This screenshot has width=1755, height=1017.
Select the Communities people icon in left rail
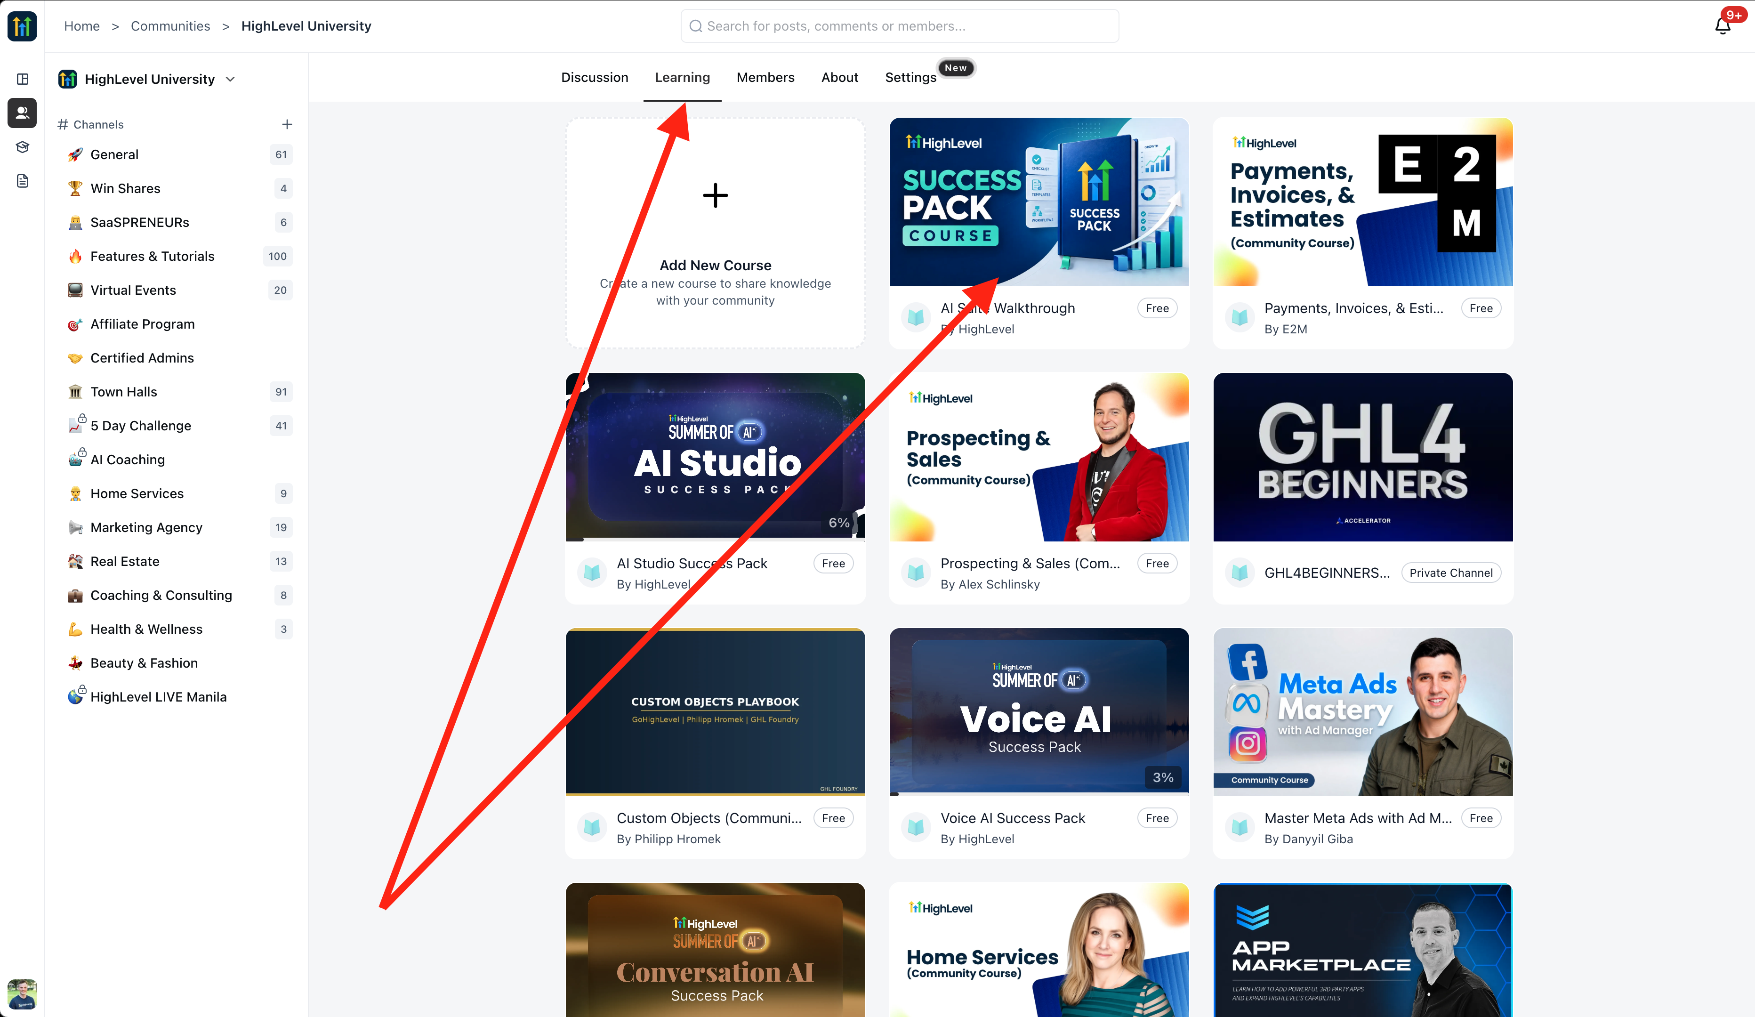click(x=22, y=113)
